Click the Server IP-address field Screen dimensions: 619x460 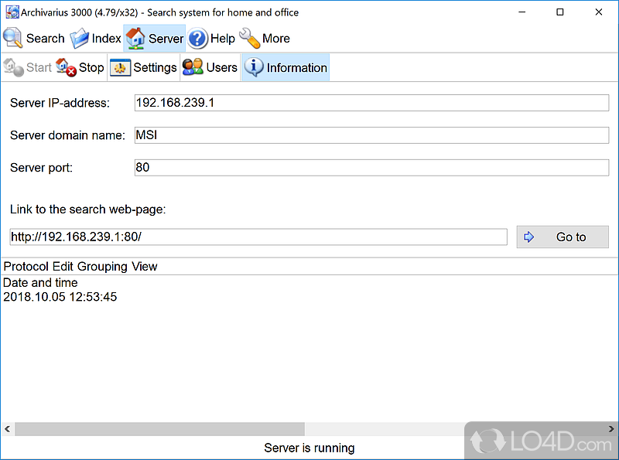[371, 103]
